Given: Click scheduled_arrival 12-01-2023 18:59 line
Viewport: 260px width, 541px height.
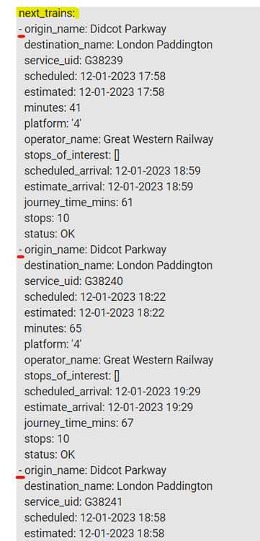Looking at the screenshot, I should [112, 171].
